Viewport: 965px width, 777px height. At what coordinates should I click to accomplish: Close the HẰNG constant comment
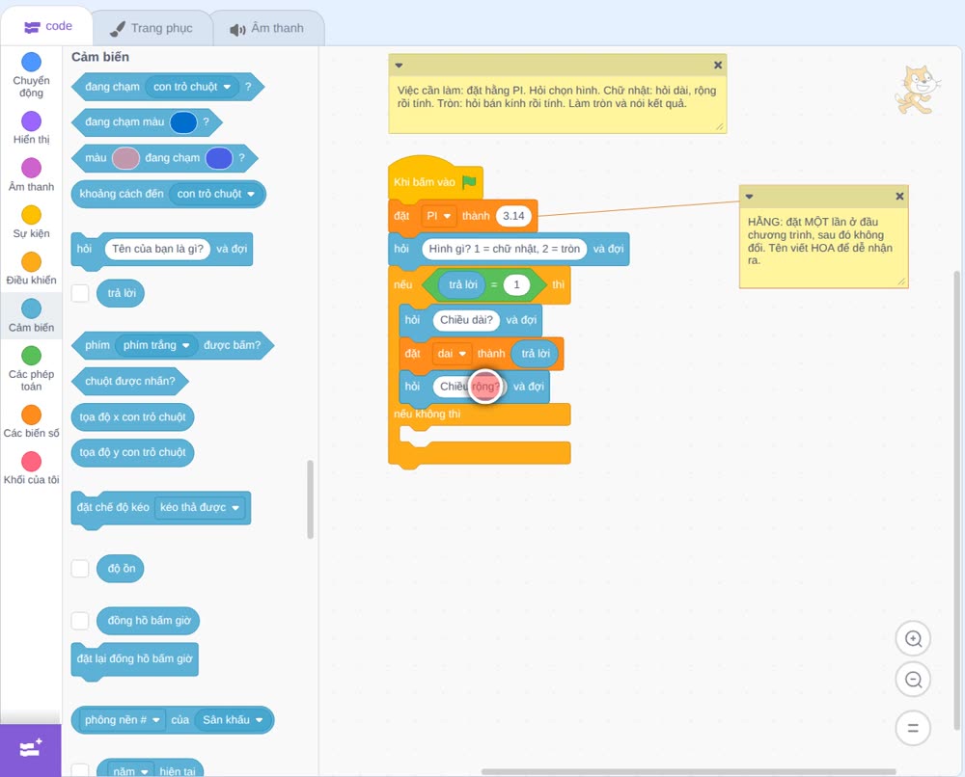coord(899,196)
